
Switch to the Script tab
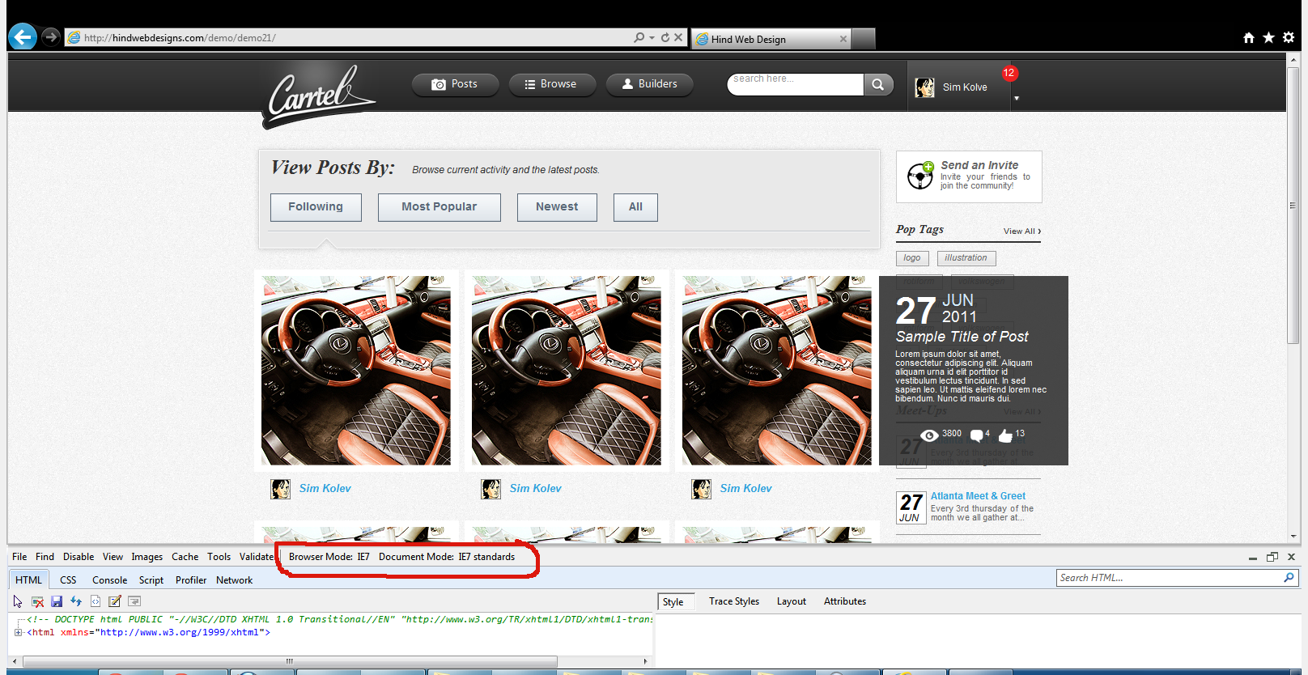151,580
